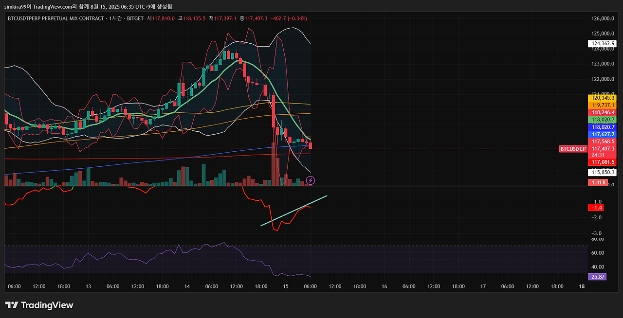Click the 1.41K volume label
The width and height of the screenshot is (623, 318).
(598, 182)
